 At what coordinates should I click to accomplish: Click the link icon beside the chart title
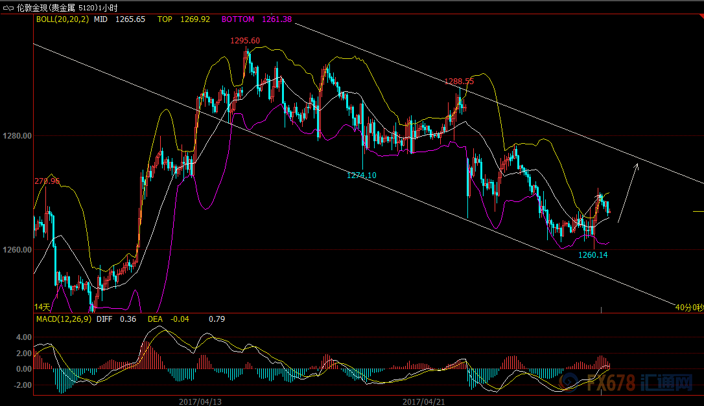tap(7, 8)
